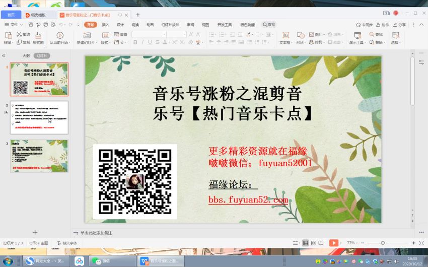428x267 pixels.
Task: Select the Format Painter (格式刷) brush
Action: pyautogui.click(x=38, y=35)
